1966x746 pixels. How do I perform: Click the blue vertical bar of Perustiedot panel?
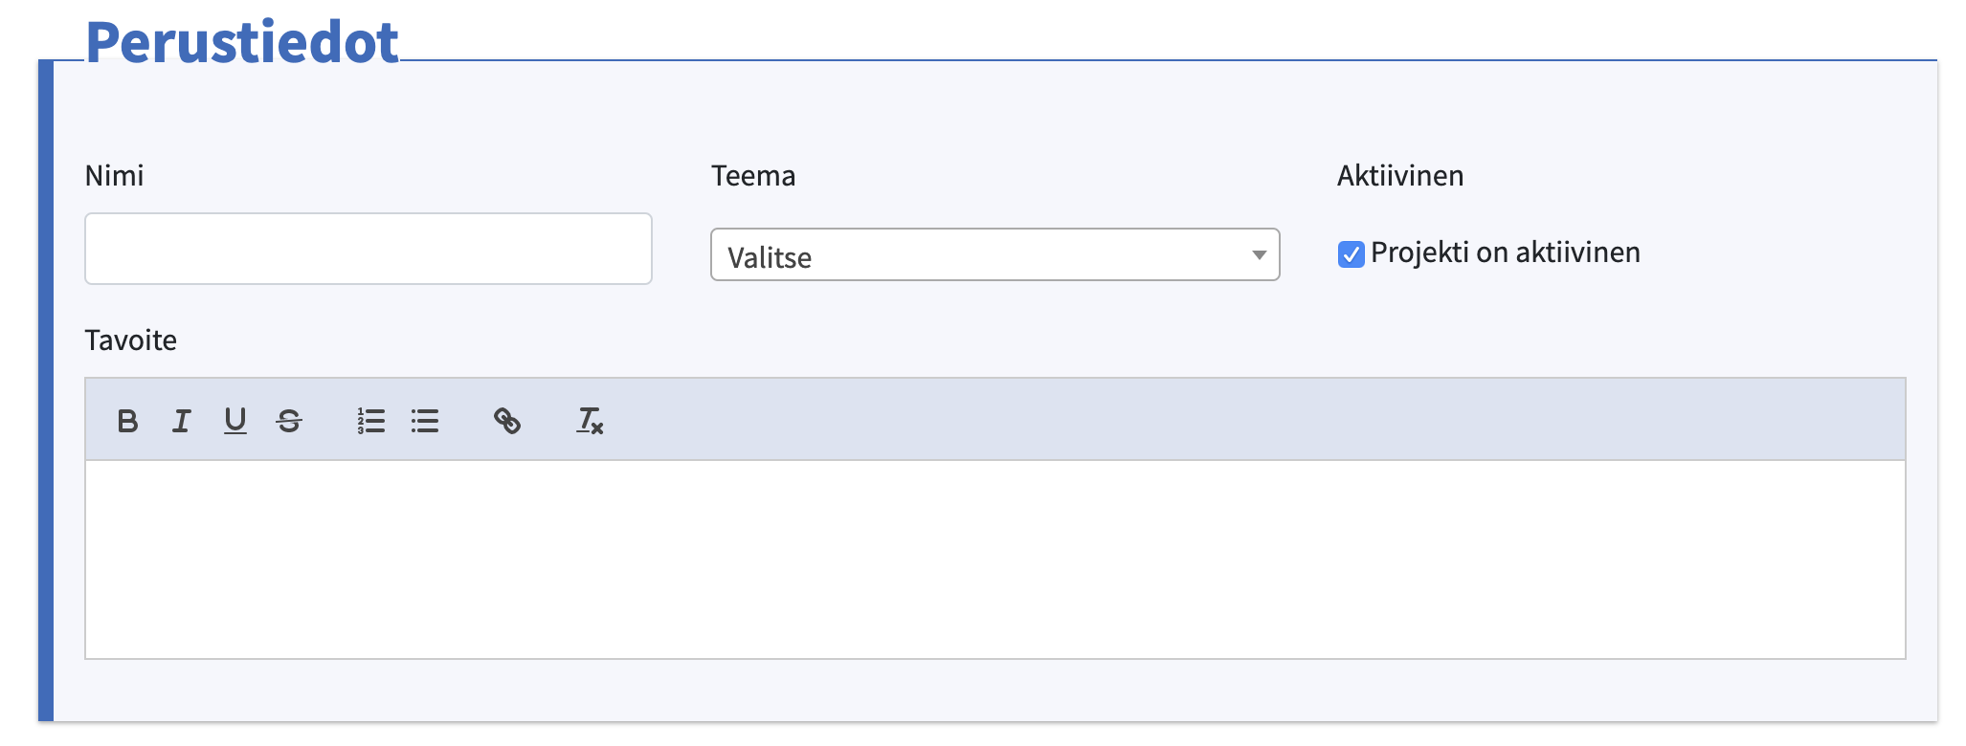tap(46, 390)
